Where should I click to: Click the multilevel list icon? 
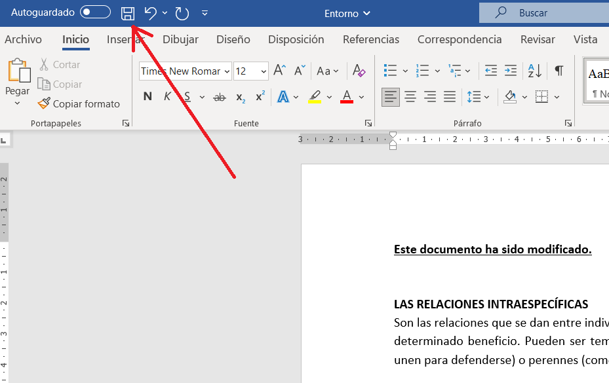point(454,71)
